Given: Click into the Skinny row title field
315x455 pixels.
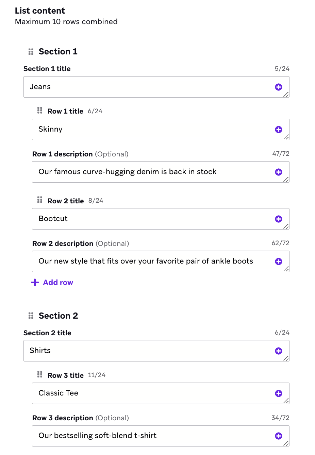Looking at the screenshot, I should pyautogui.click(x=161, y=130).
